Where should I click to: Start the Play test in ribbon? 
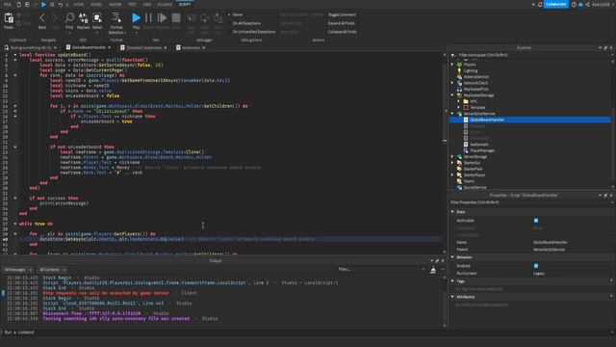136,18
